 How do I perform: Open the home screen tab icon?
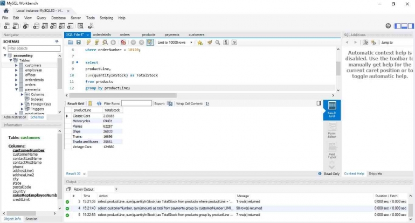pos(6,11)
